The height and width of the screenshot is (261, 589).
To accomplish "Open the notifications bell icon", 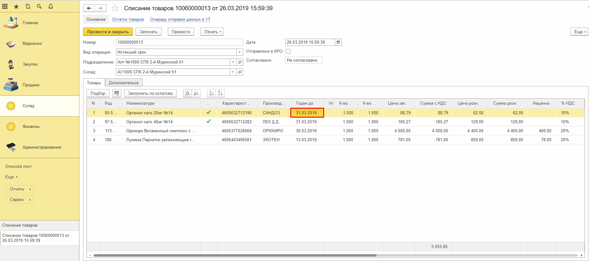I will click(x=51, y=7).
